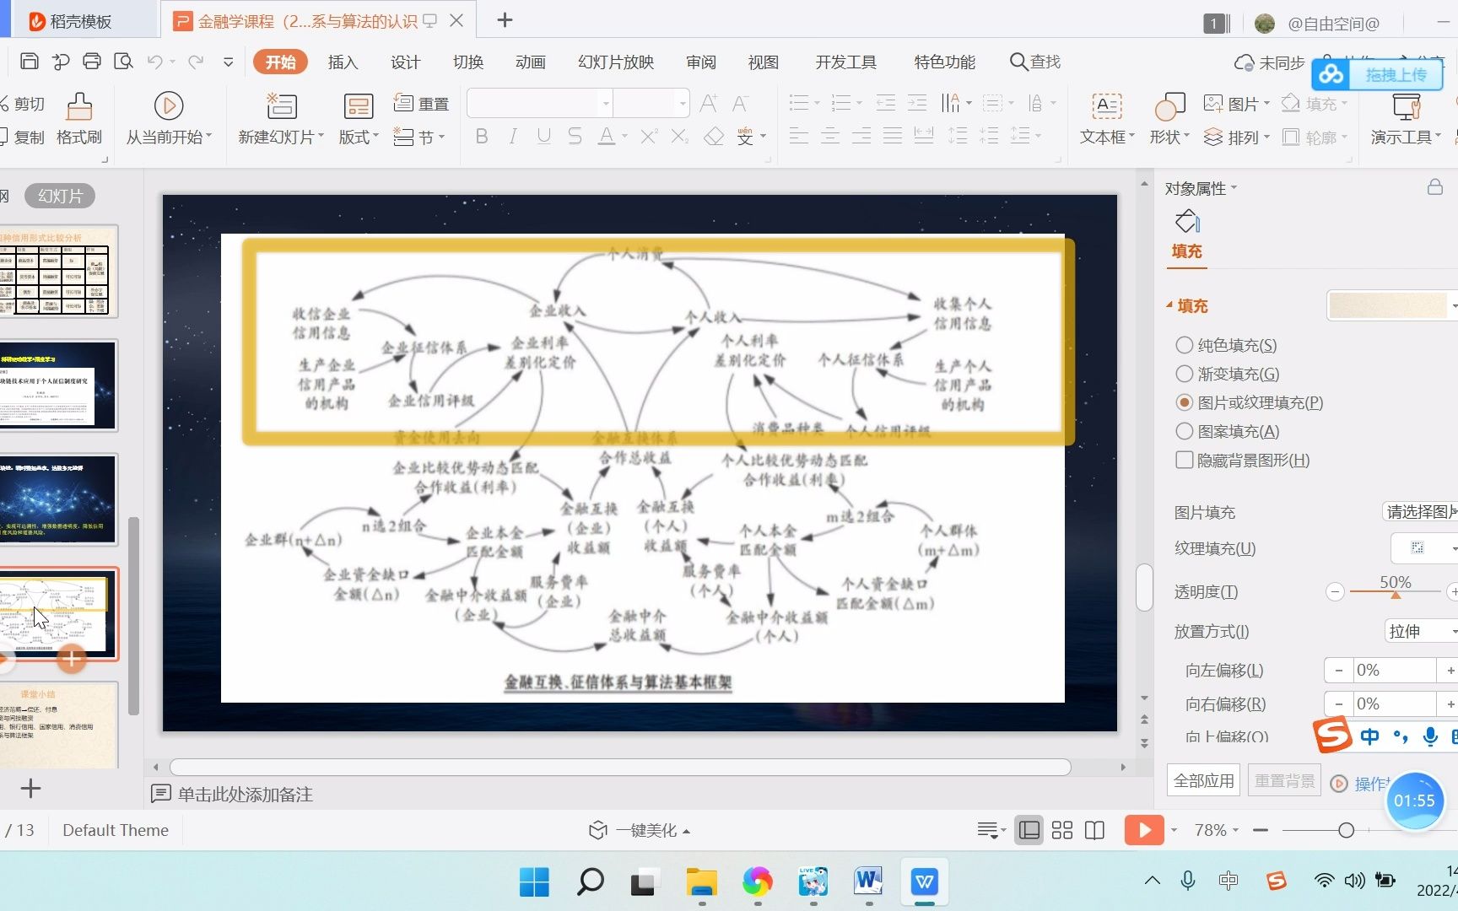This screenshot has height=911, width=1458.
Task: Click One-click Beautify (一键美化) button
Action: [x=639, y=830]
